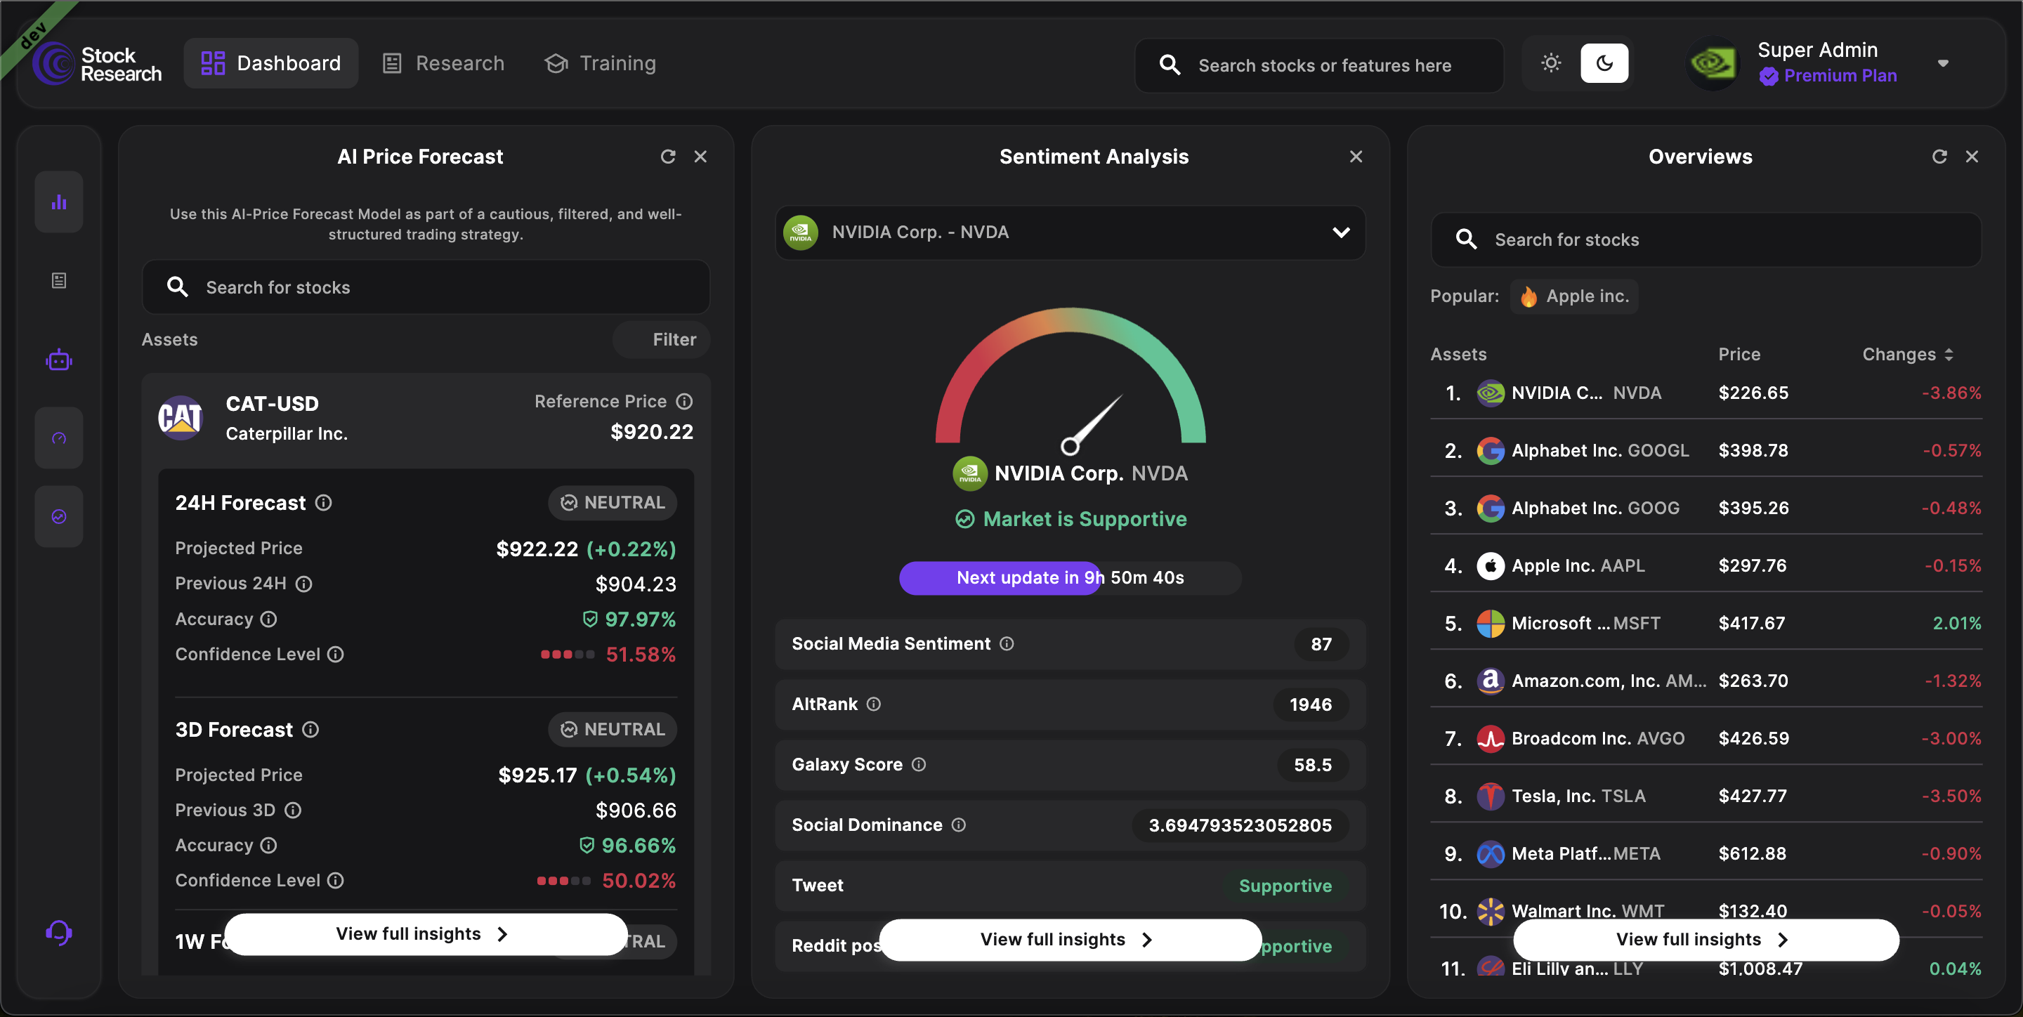
Task: Open the bar chart sidebar icon
Action: coord(59,202)
